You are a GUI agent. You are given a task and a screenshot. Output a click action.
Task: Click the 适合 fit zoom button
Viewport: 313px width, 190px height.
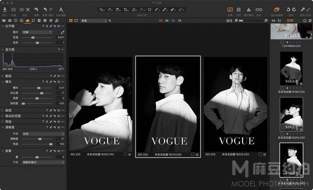(x=229, y=20)
